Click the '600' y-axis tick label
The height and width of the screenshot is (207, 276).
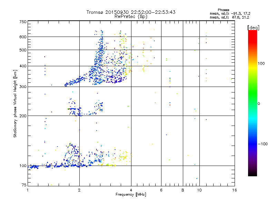23,37
